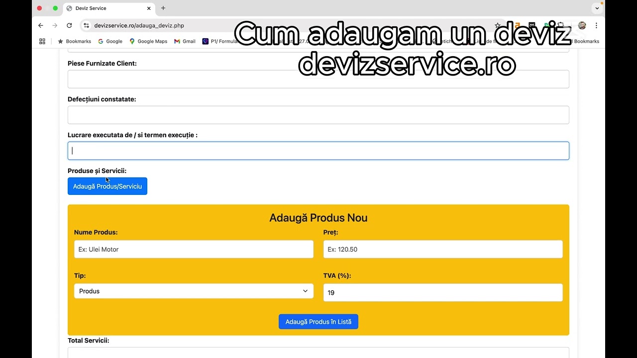The width and height of the screenshot is (637, 358).
Task: Click the Preț input field
Action: pyautogui.click(x=443, y=249)
